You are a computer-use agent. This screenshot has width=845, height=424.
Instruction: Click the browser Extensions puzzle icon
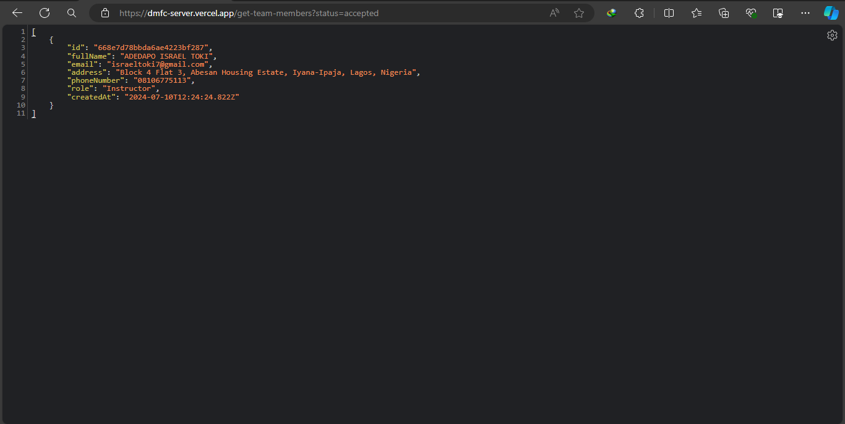[x=639, y=12]
